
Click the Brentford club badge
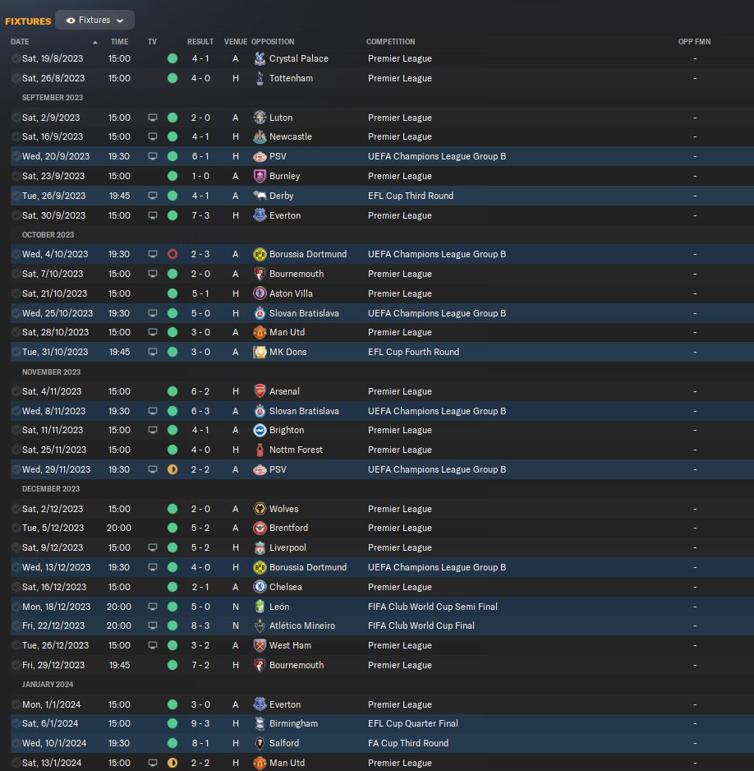[x=260, y=528]
